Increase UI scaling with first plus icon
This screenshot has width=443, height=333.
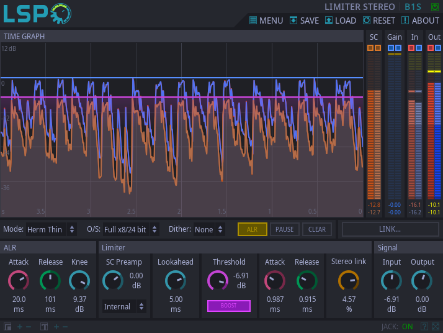coord(20,327)
